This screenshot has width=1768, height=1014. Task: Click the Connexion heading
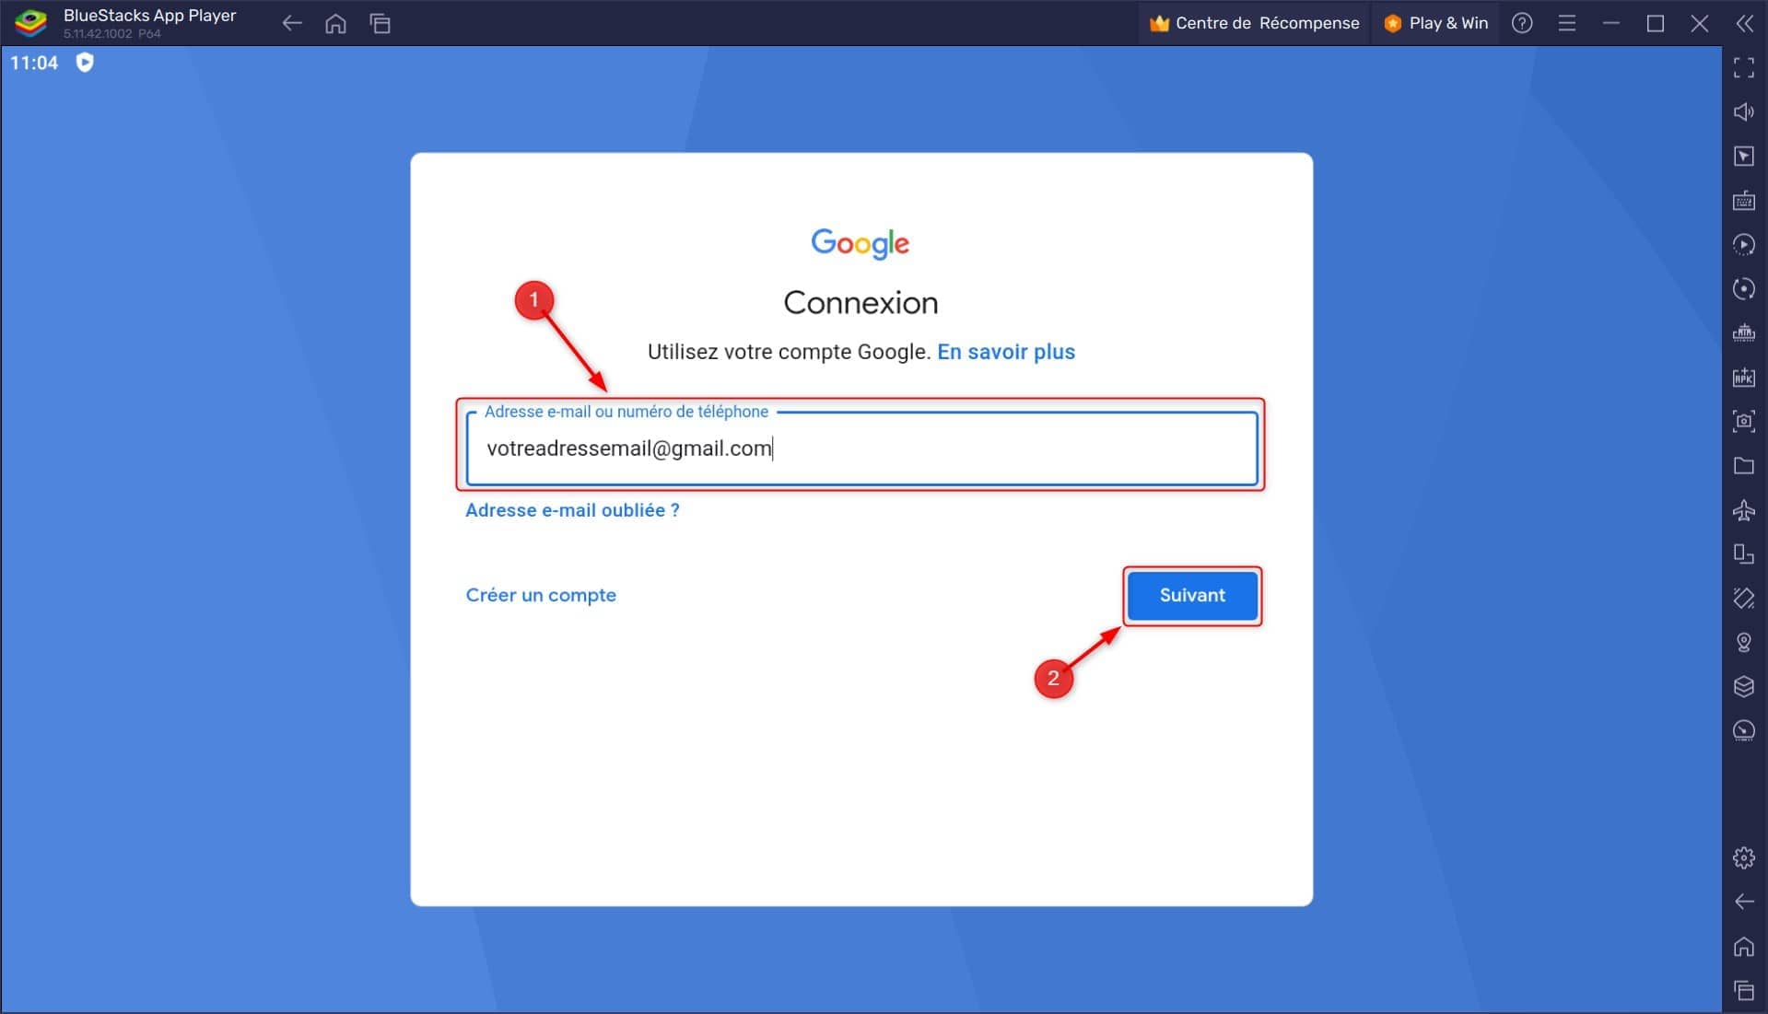[861, 302]
